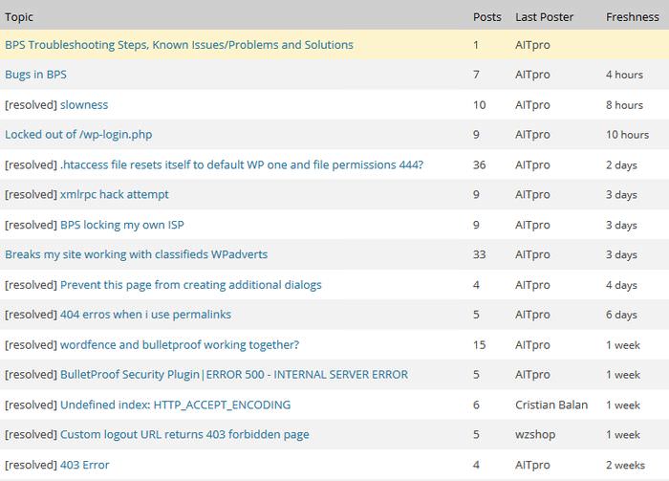Open 'BPS locking my own ISP' topic
Screen dimensions: 669x481
[122, 225]
